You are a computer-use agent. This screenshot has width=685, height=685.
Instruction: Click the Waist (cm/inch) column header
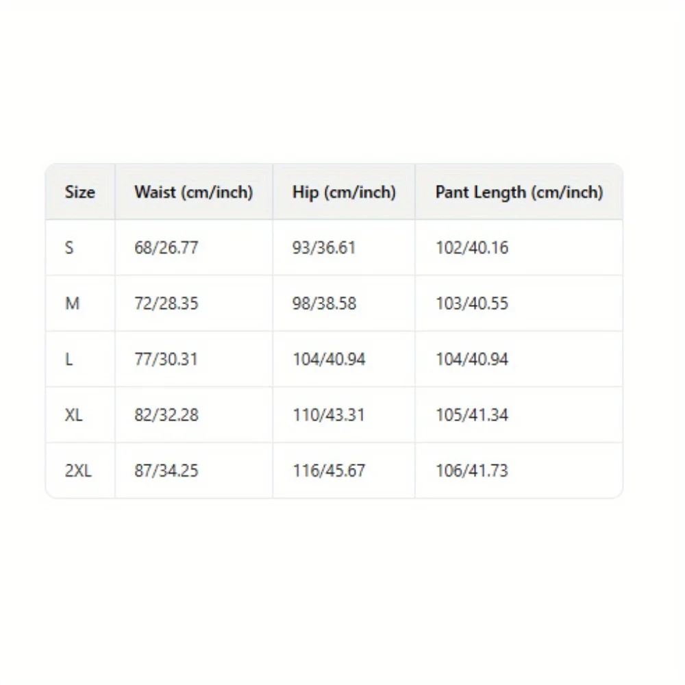[193, 192]
